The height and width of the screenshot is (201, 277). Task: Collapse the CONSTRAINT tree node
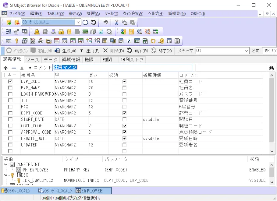(x=6, y=165)
